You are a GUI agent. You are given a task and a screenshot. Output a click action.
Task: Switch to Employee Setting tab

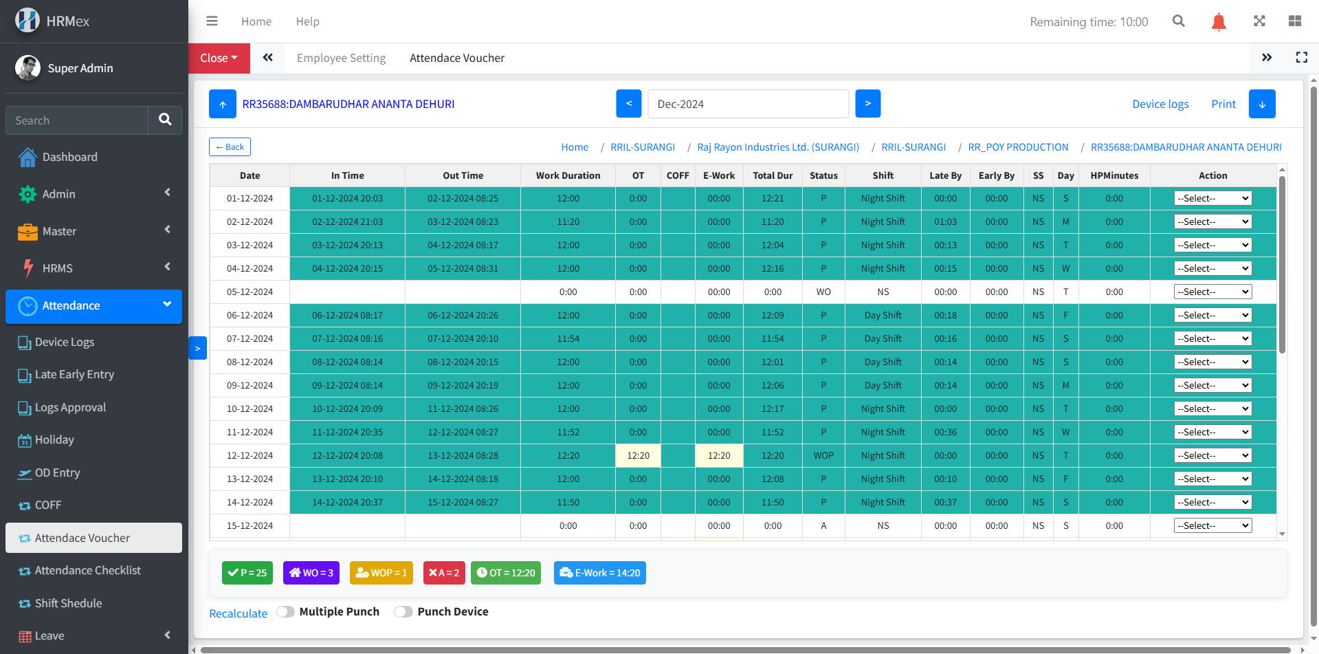tap(341, 58)
